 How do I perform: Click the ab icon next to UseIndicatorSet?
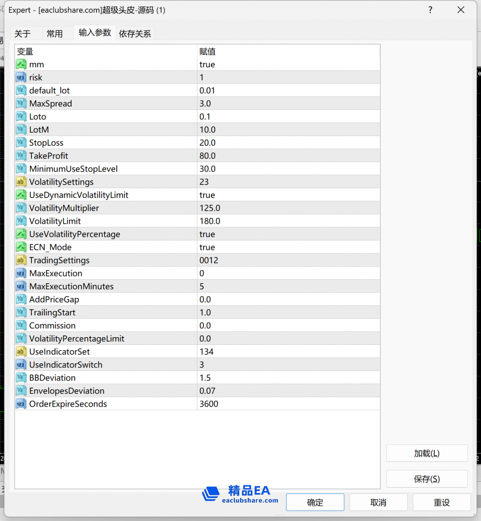pos(21,351)
